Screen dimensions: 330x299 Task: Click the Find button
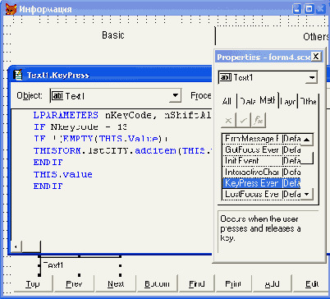pyautogui.click(x=196, y=284)
